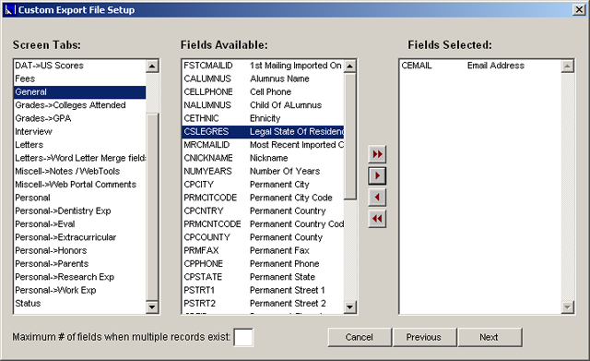
Task: Select CPSTATE Permanent State field
Action: (x=263, y=277)
